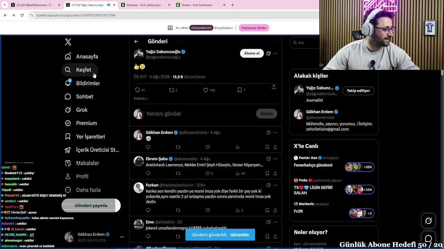Viewport: 444px width, 249px height.
Task: Click the browser back arrow
Action: tap(5, 15)
